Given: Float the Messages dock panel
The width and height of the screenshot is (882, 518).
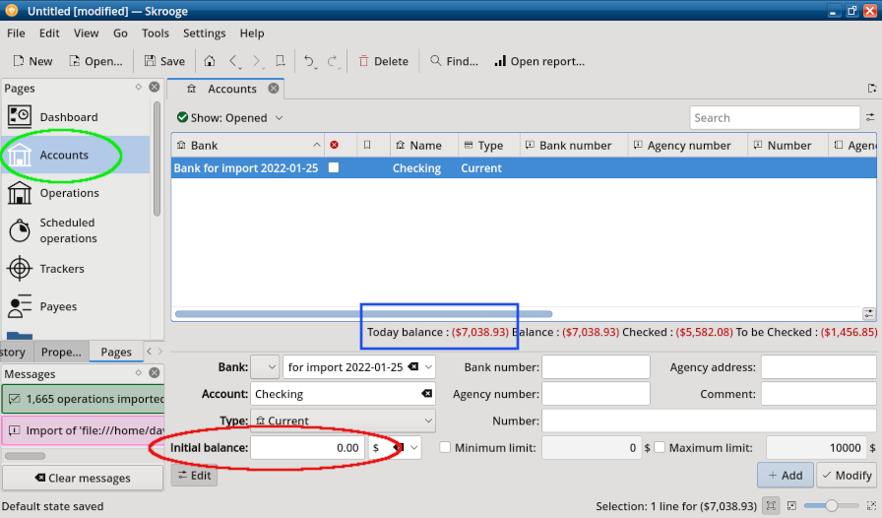Looking at the screenshot, I should 139,372.
